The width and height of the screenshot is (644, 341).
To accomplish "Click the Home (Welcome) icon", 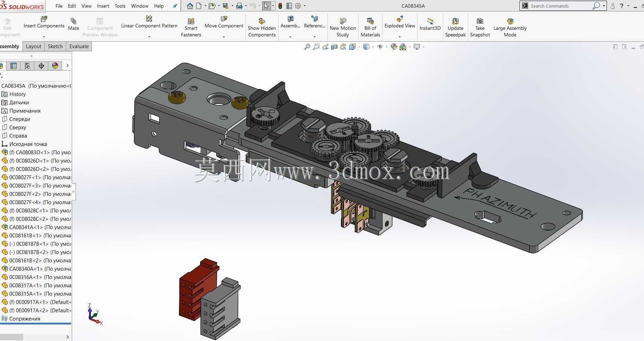I will pos(190,6).
